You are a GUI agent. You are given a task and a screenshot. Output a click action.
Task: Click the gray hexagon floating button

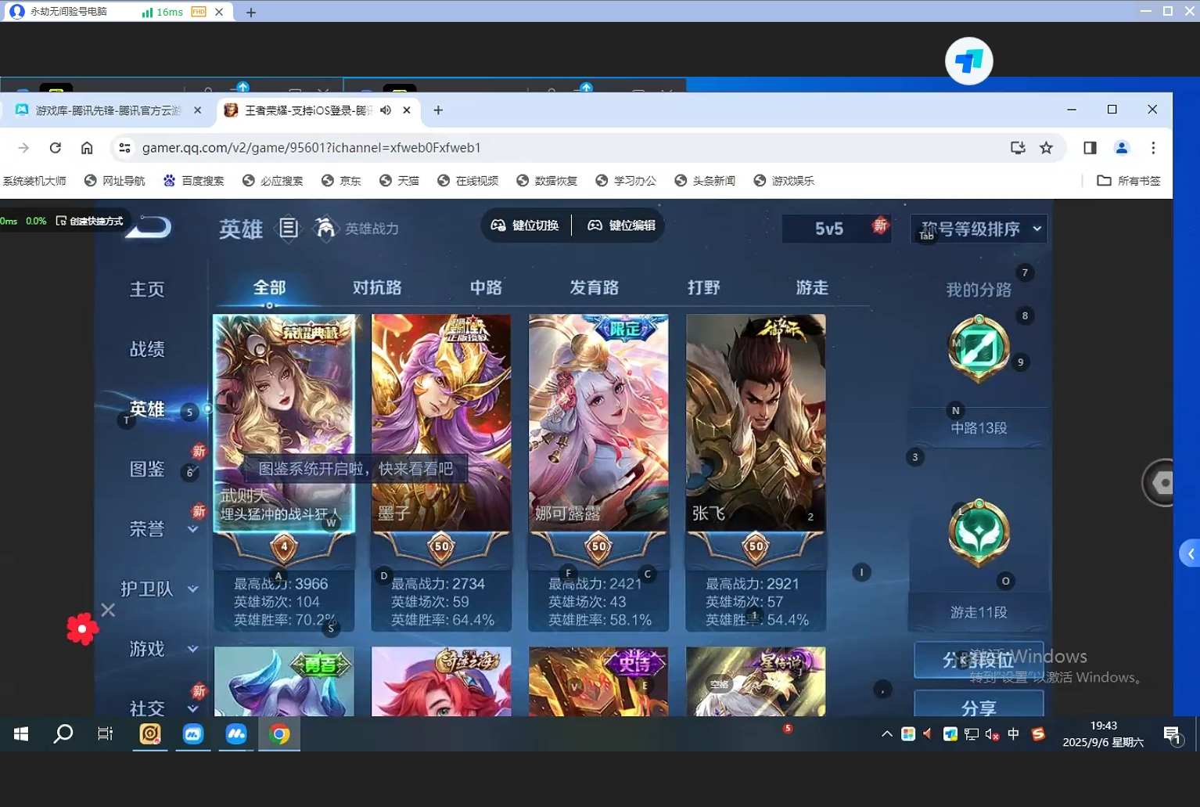(x=1162, y=482)
